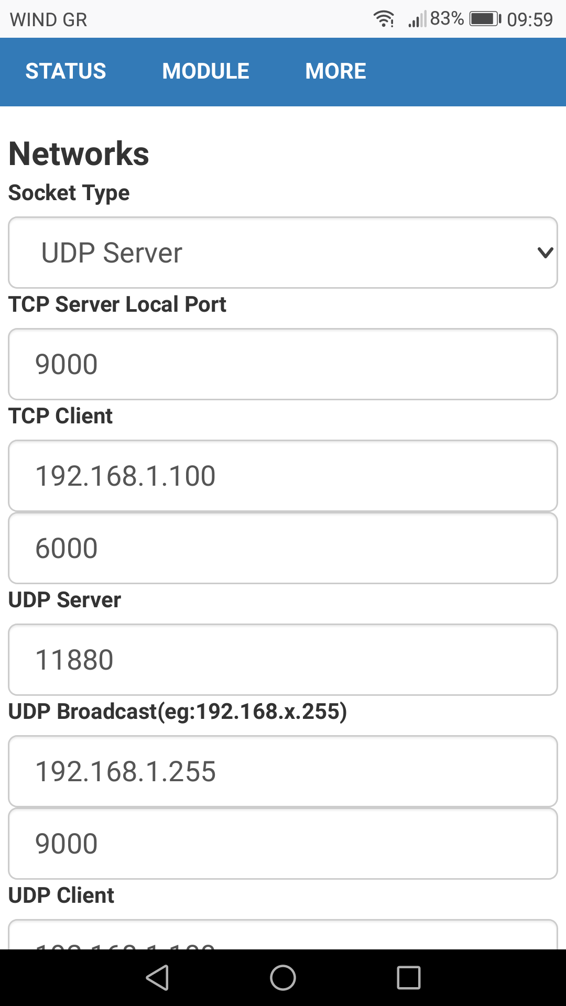Click the UDP Server port 11880 field
Viewport: 566px width, 1006px height.
pos(283,660)
